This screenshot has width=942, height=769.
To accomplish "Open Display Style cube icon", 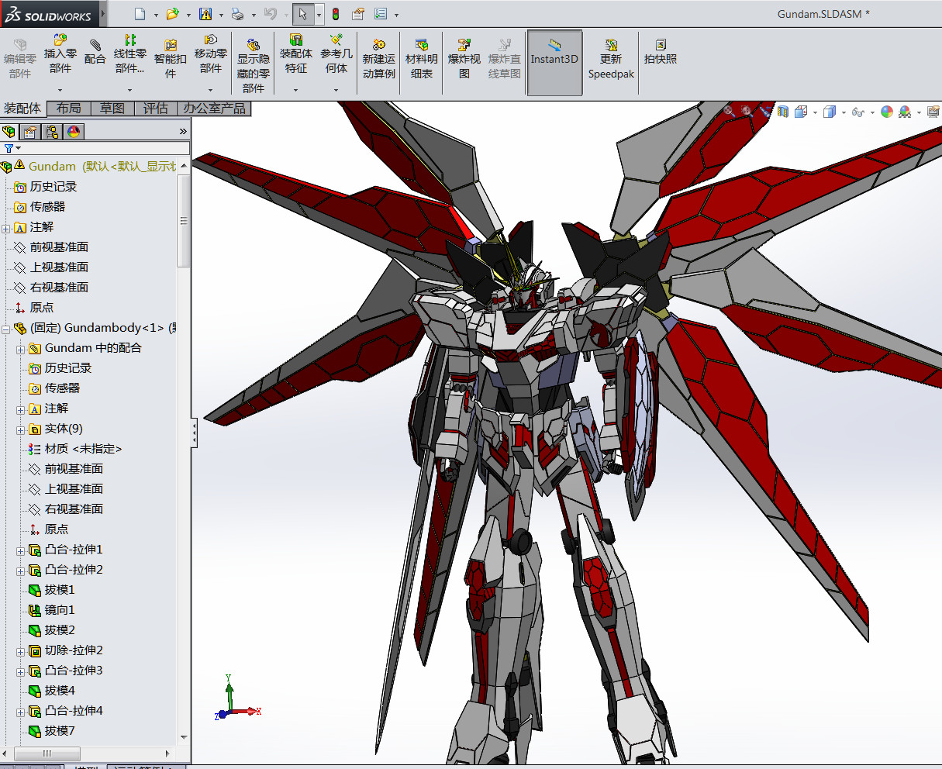I will tap(829, 112).
